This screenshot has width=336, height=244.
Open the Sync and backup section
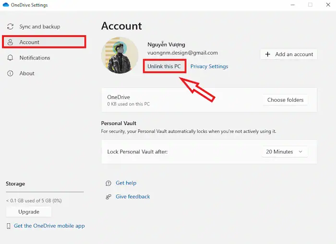(39, 27)
